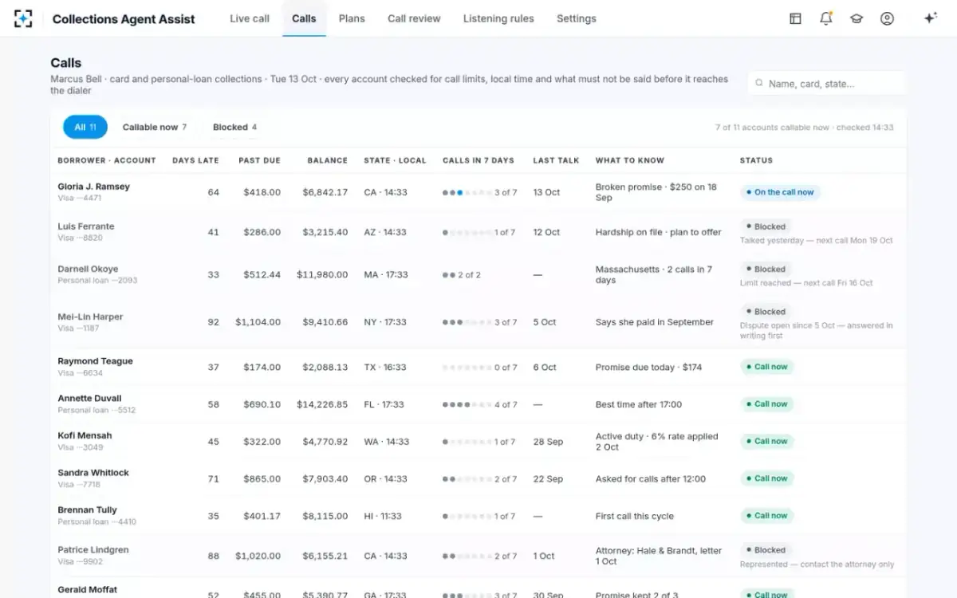Go to the Call review tab
The width and height of the screenshot is (957, 598).
(414, 18)
